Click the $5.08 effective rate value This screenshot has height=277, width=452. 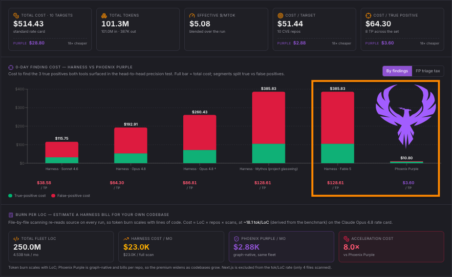tap(200, 24)
